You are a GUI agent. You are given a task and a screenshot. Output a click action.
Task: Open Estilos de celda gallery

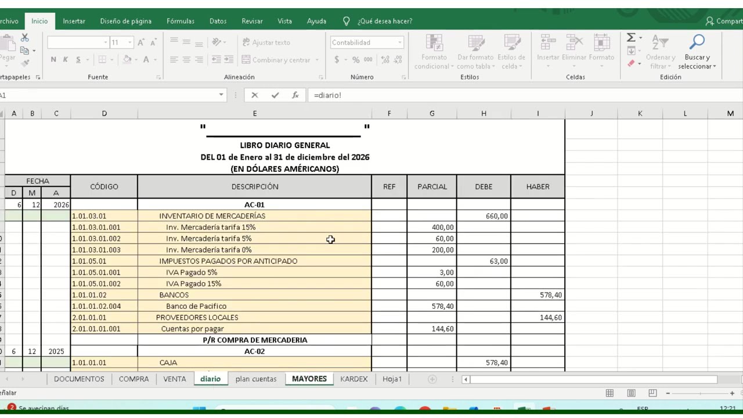click(511, 52)
